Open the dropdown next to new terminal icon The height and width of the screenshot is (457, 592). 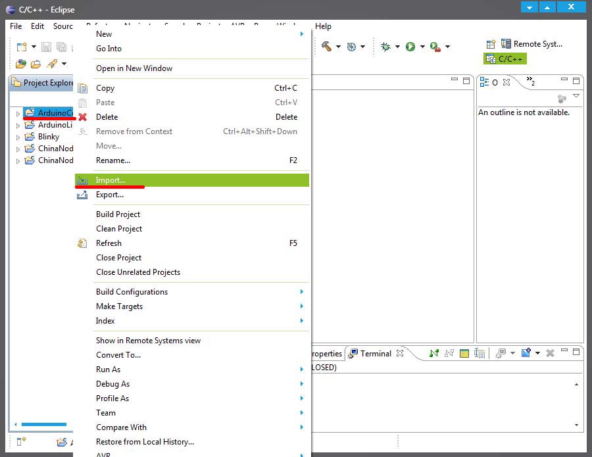click(x=537, y=353)
